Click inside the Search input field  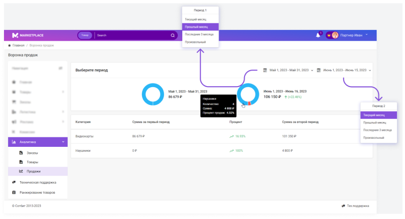pos(132,35)
